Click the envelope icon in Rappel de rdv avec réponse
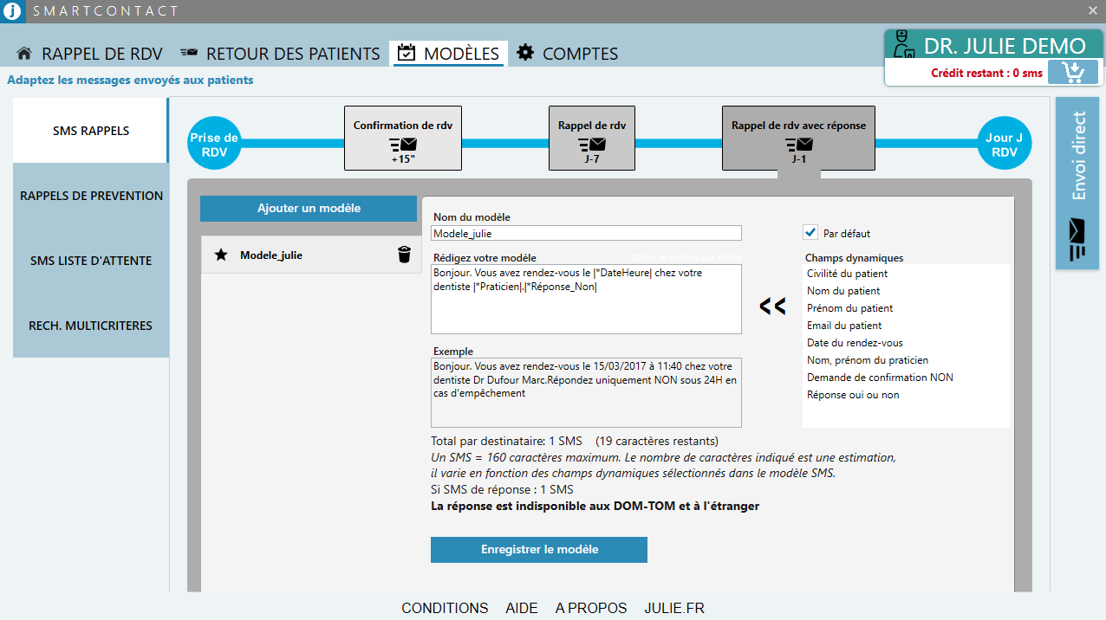 (x=798, y=145)
